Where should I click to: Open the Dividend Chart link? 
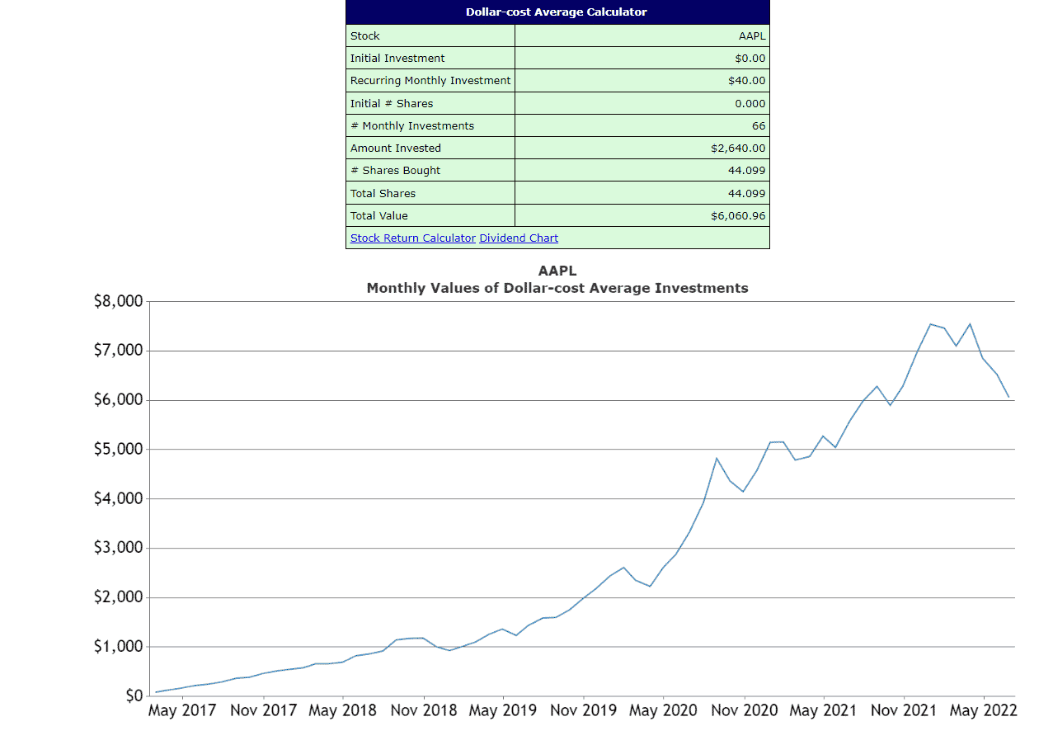pos(519,238)
